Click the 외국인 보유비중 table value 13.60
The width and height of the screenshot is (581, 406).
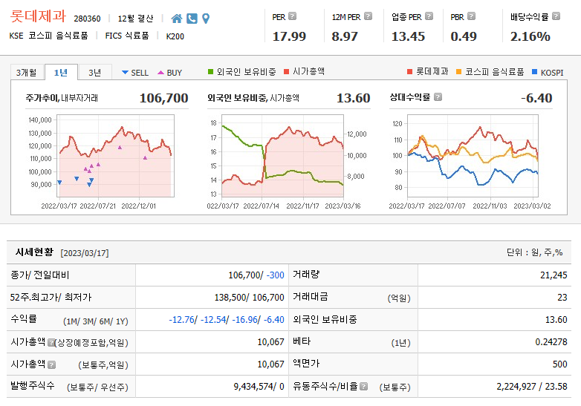point(556,320)
